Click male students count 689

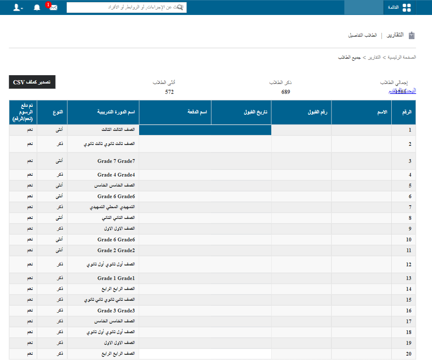(x=286, y=92)
